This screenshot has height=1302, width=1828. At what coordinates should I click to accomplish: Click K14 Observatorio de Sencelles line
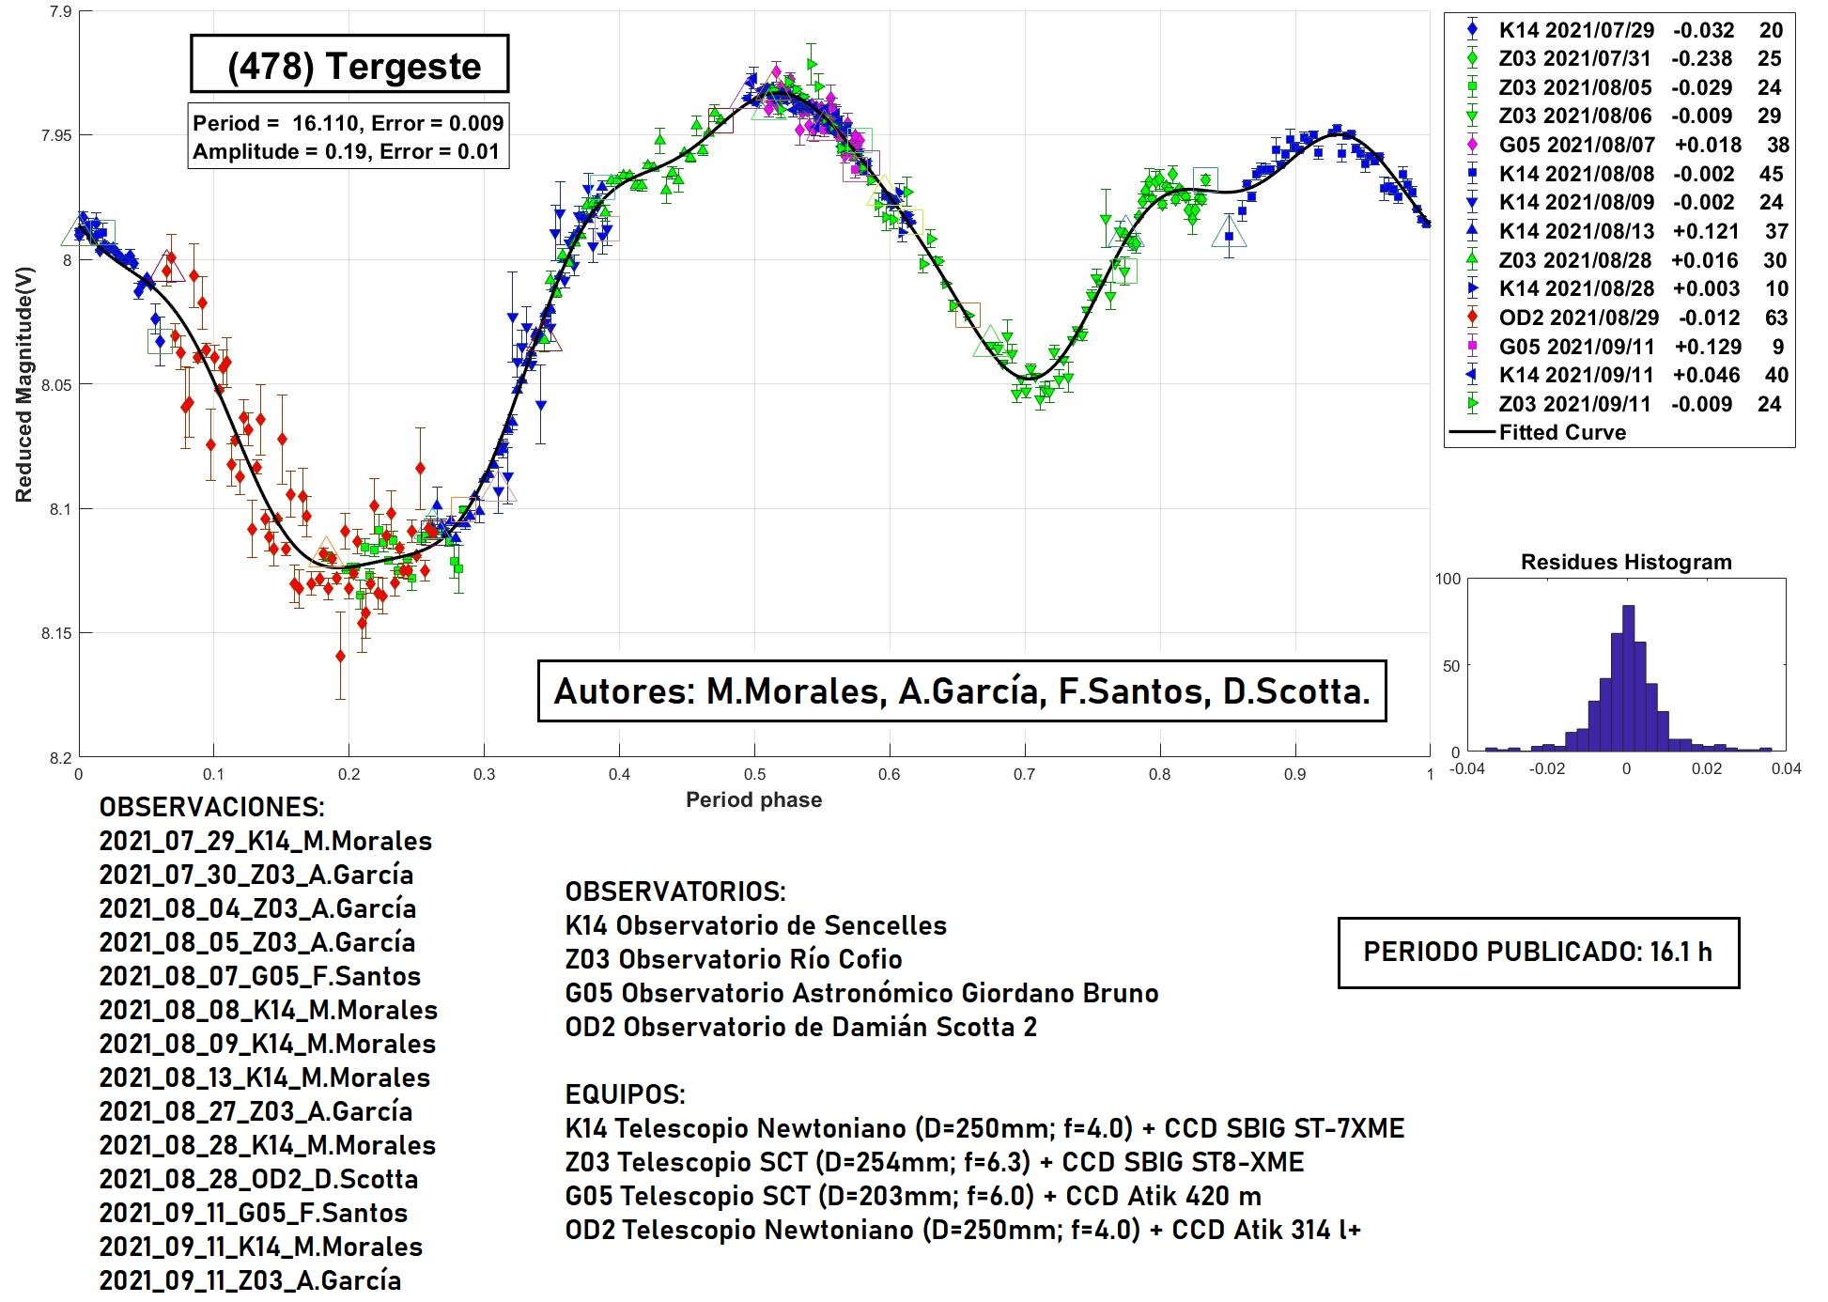coord(755,925)
